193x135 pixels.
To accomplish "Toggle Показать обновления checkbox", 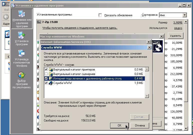I will [x=100, y=15].
